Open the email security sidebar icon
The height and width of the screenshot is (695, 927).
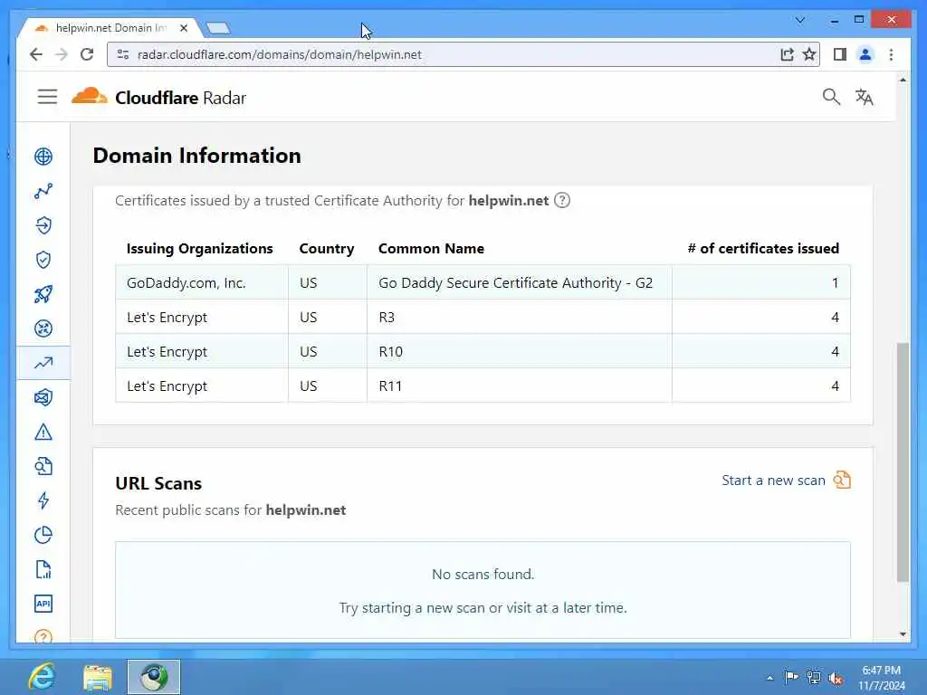pos(43,397)
